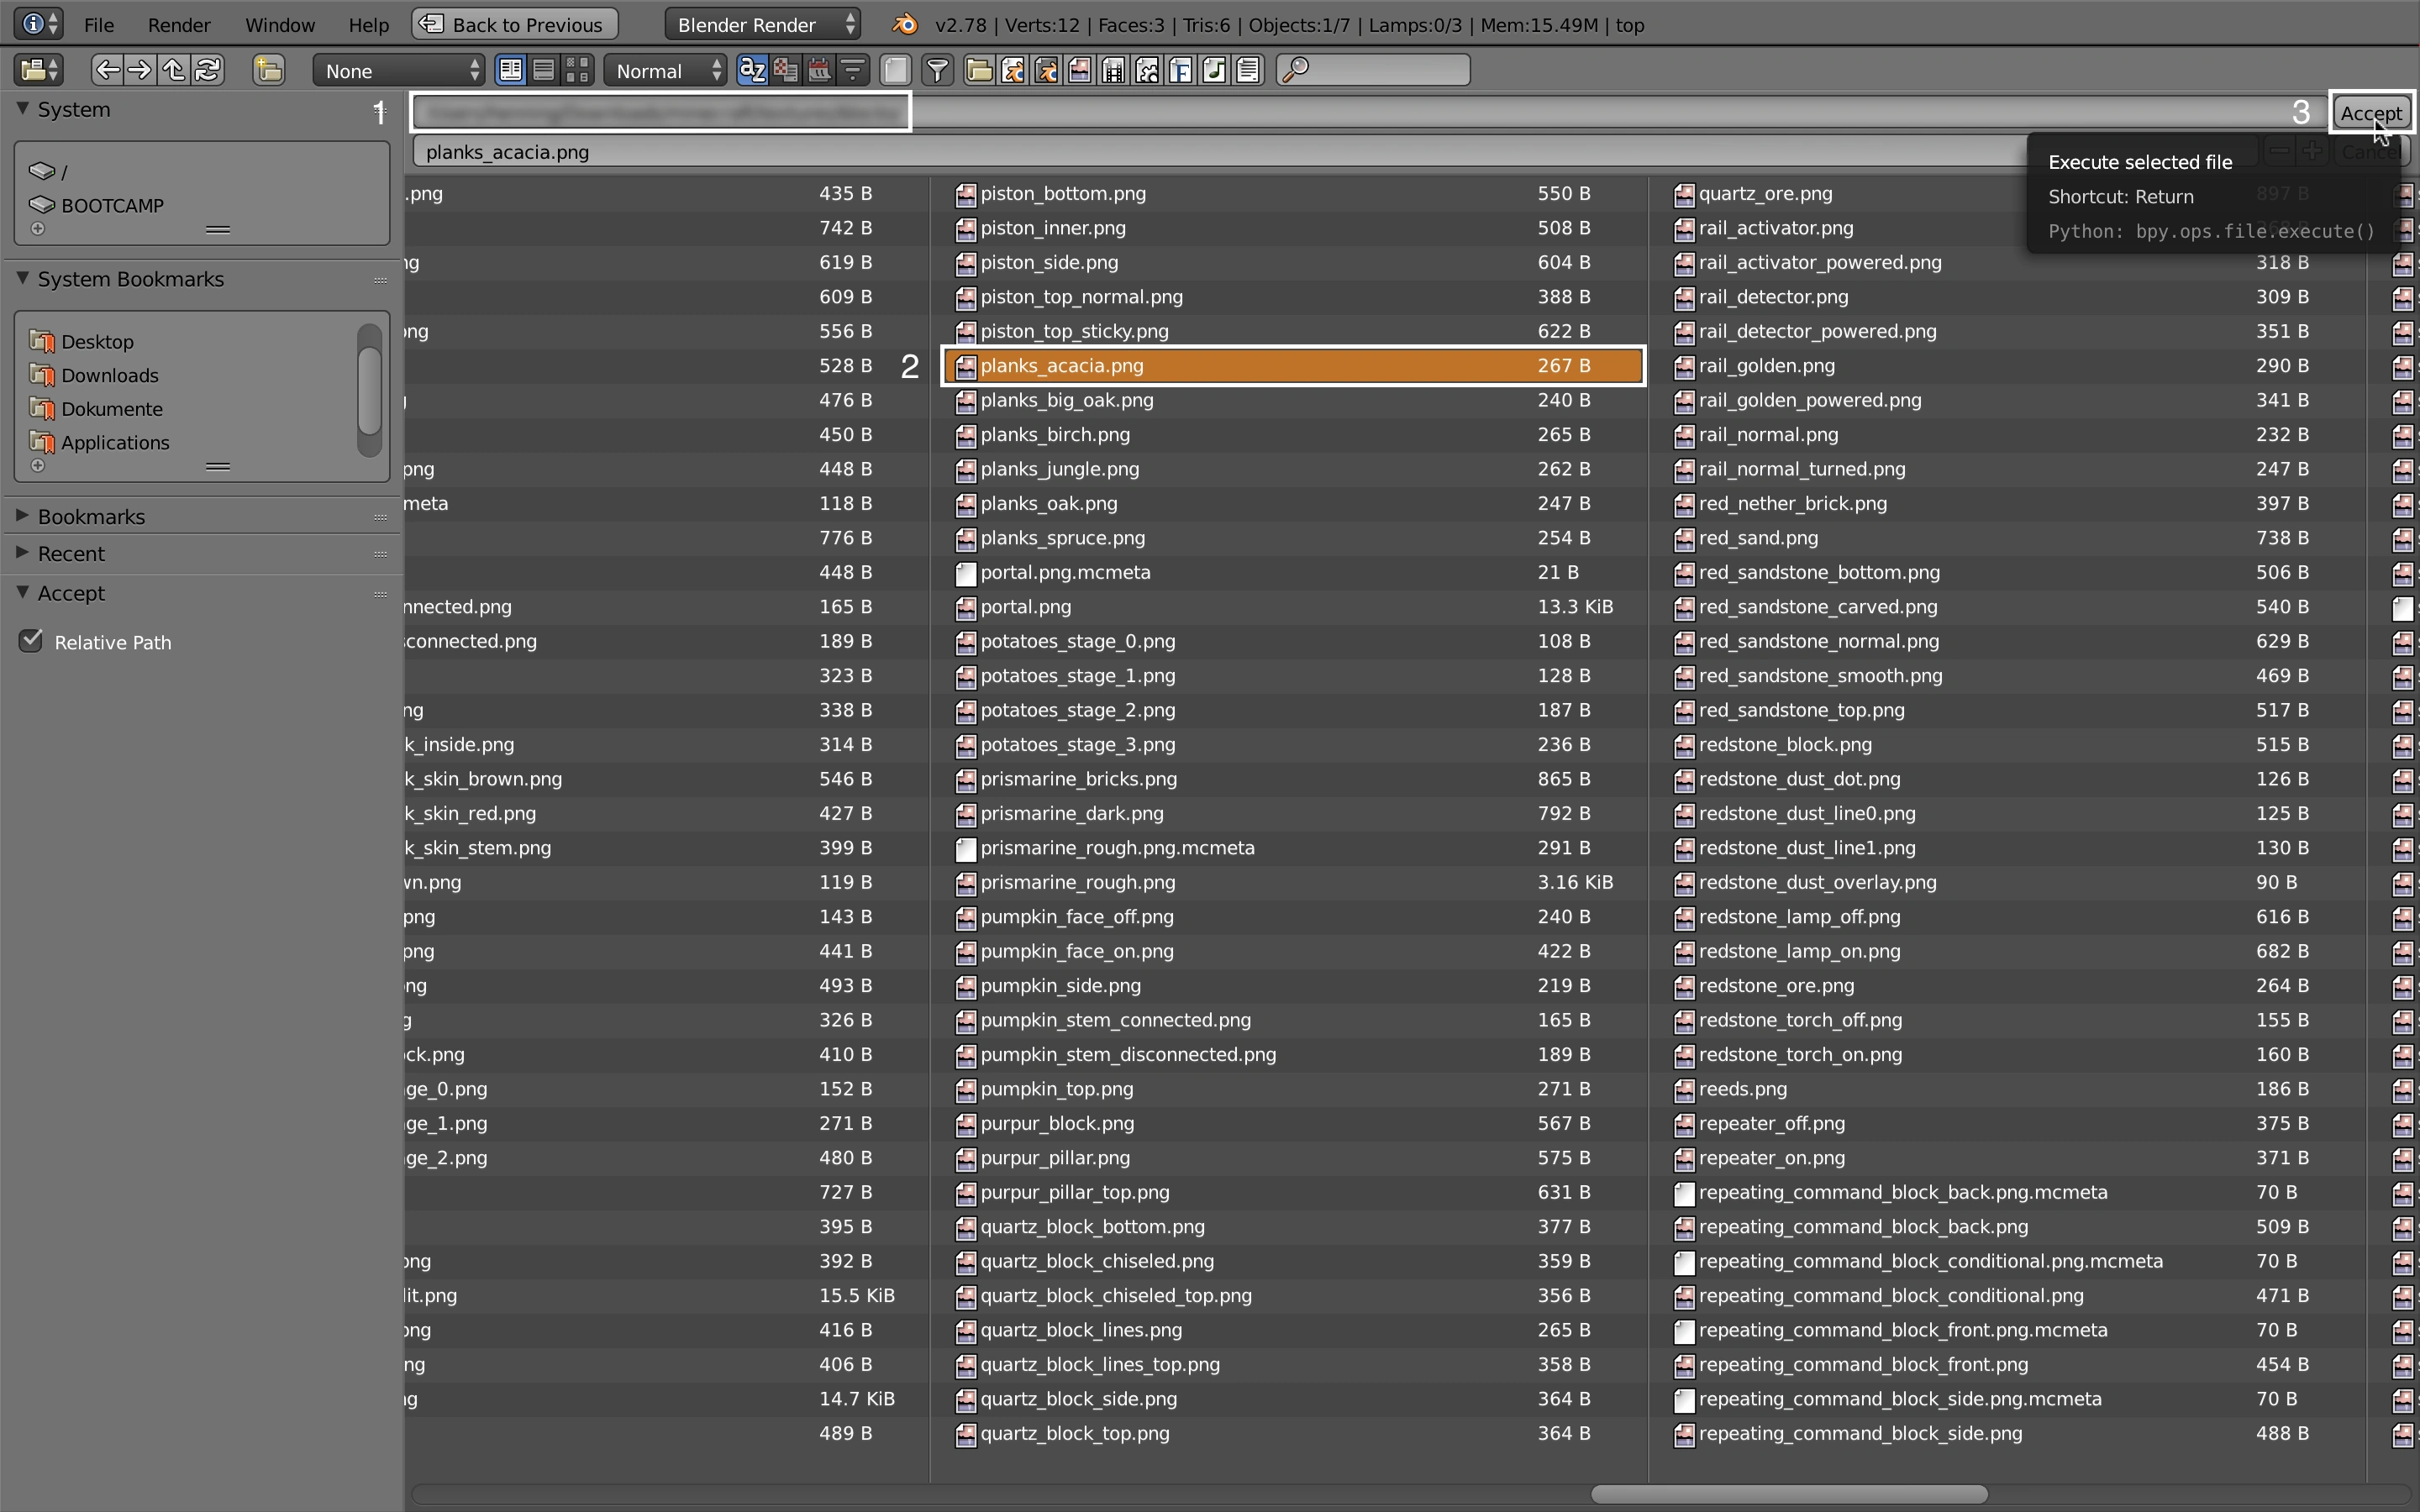
Task: Open the Render menu
Action: [x=178, y=24]
